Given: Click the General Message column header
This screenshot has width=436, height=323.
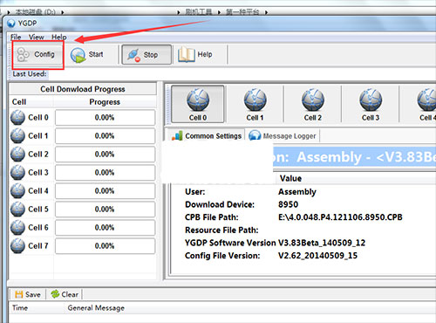Looking at the screenshot, I should point(96,308).
